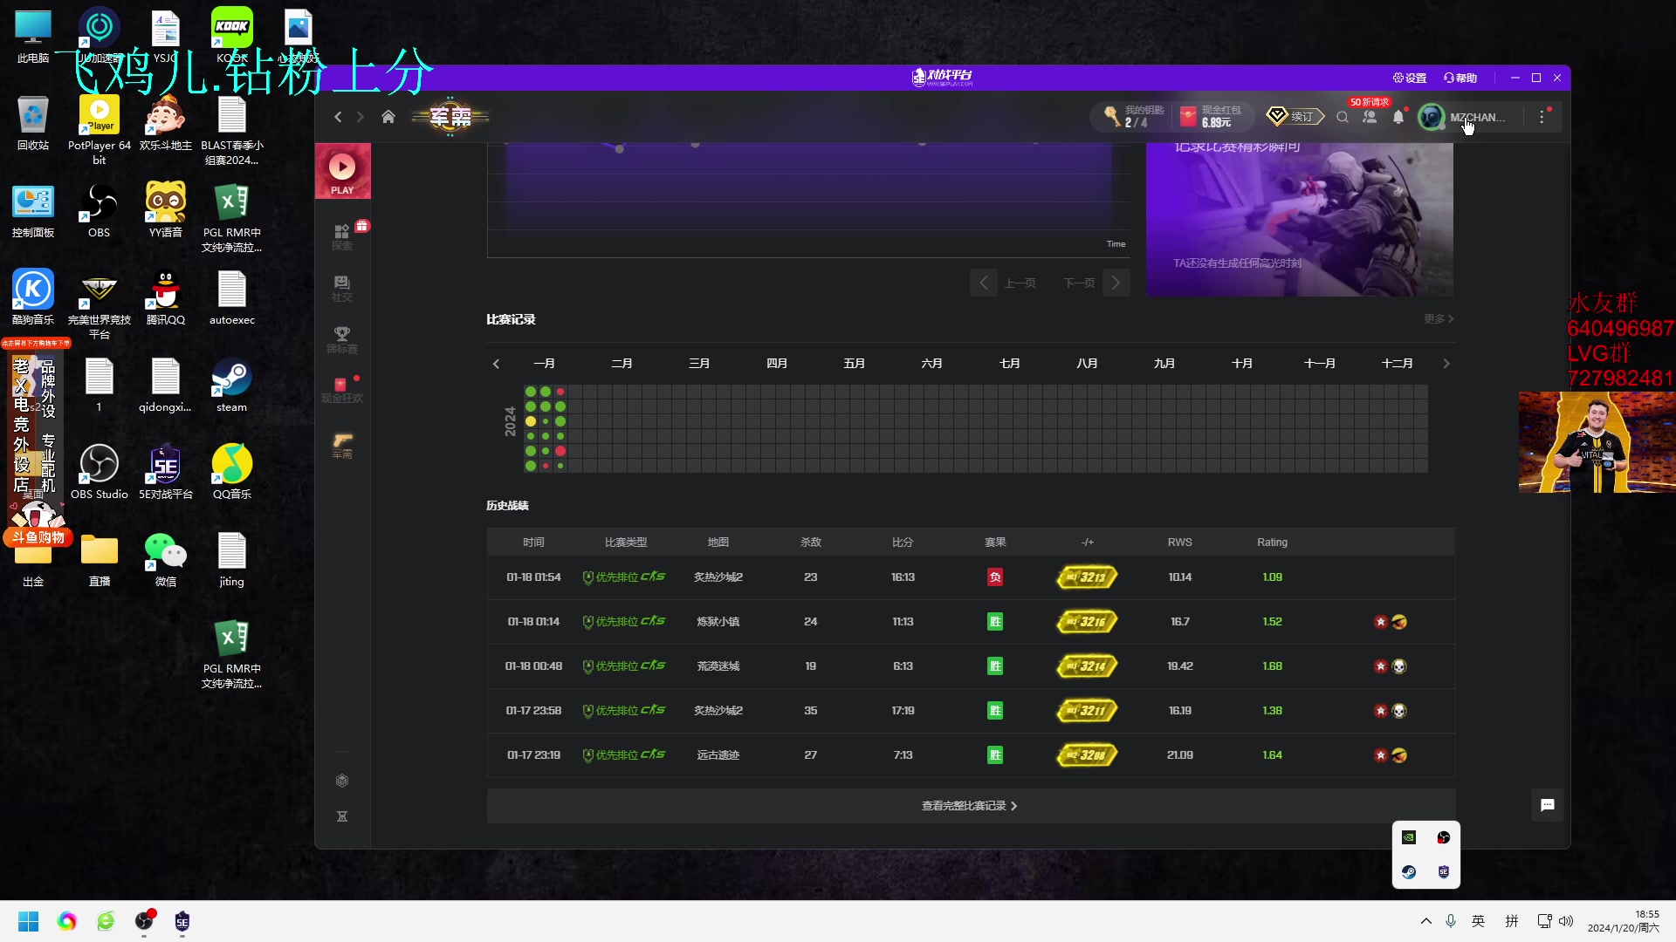Expand 更多 in the match records section
This screenshot has width=1676, height=942.
tap(1438, 319)
